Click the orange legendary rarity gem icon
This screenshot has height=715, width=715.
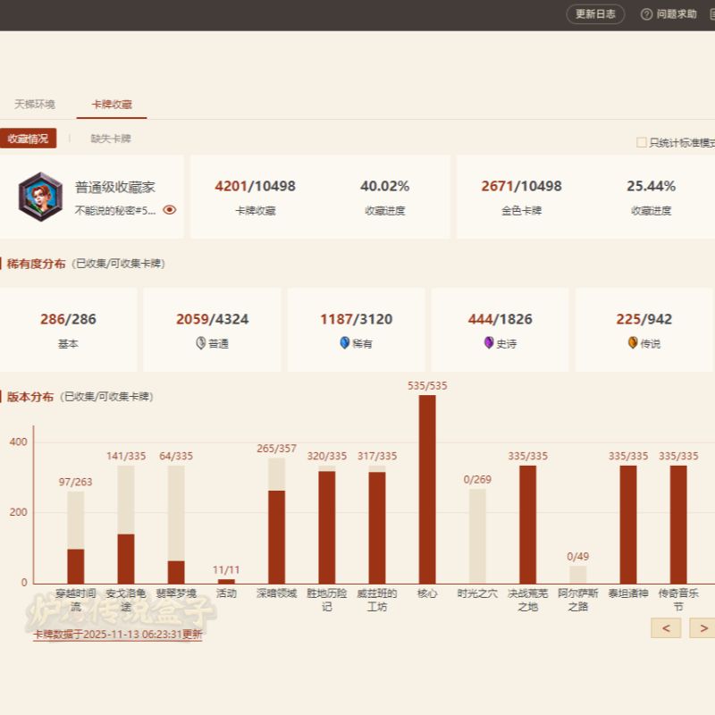click(x=633, y=343)
